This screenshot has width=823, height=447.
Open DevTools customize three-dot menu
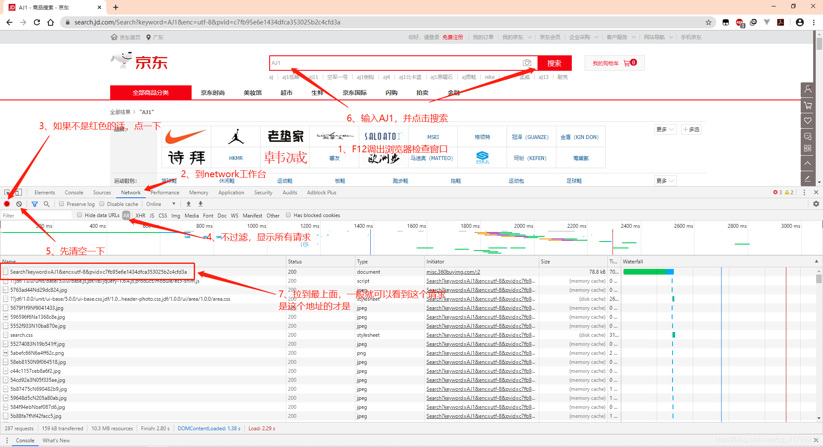(x=804, y=192)
